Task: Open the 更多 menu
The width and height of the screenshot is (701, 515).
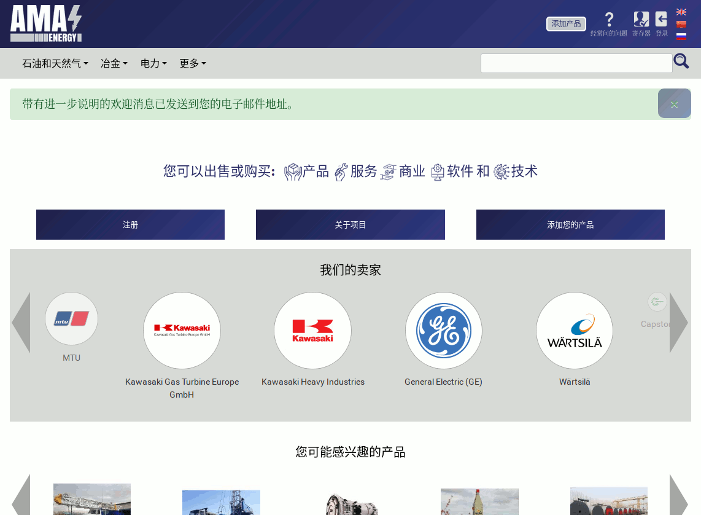Action: point(192,63)
